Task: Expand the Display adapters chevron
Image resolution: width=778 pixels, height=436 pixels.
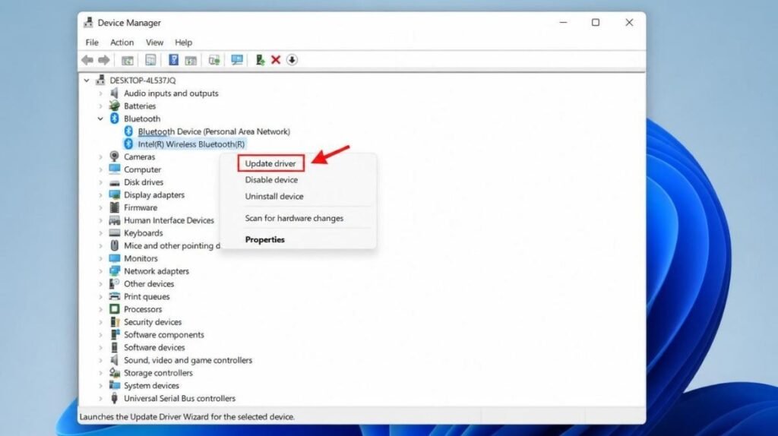Action: tap(101, 195)
